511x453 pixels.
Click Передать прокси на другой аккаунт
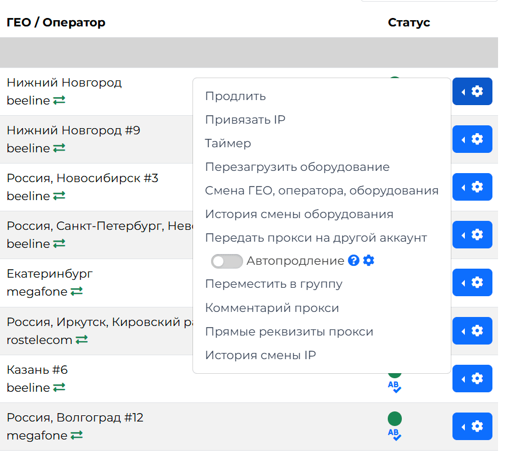(x=316, y=238)
